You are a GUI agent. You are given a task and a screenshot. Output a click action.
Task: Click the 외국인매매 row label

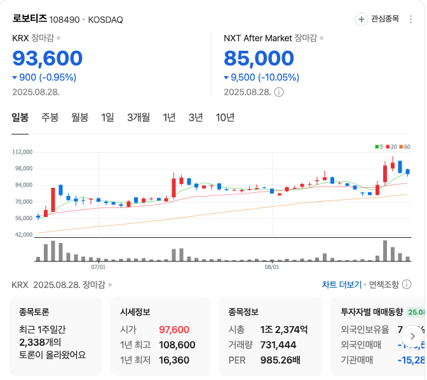361,345
